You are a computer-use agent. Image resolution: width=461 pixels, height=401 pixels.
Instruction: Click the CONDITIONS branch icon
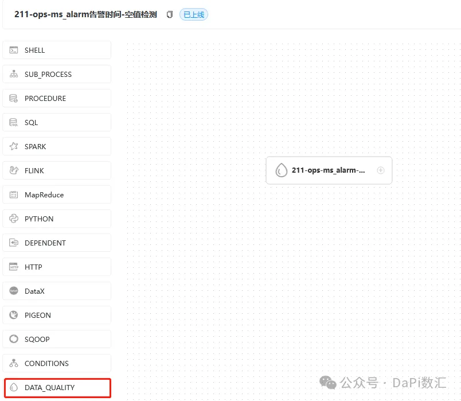pyautogui.click(x=14, y=363)
